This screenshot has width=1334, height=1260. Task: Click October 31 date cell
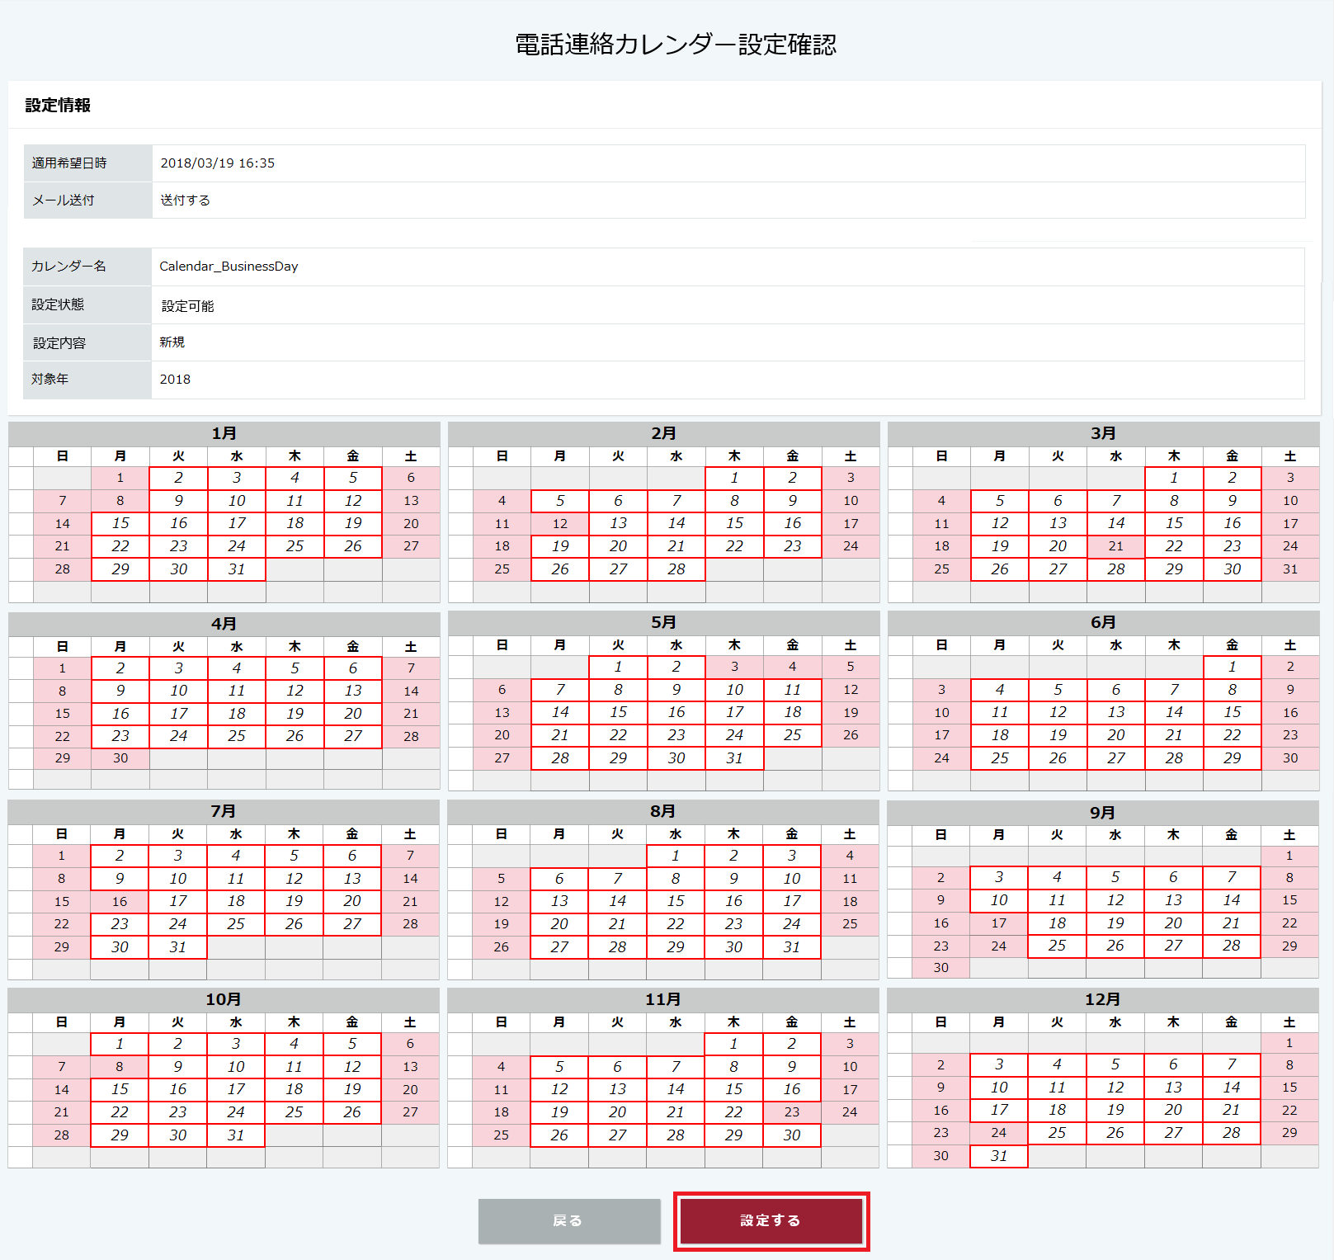[236, 1135]
